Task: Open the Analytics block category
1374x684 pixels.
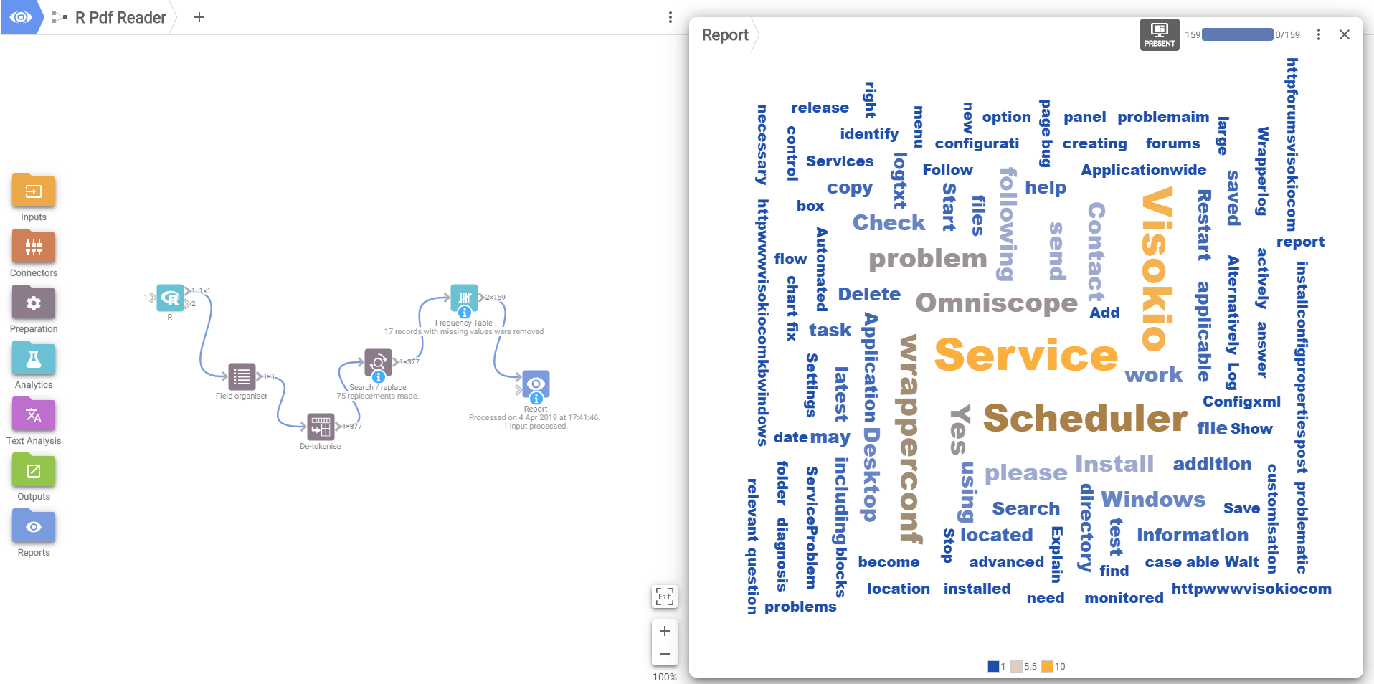Action: click(x=33, y=358)
